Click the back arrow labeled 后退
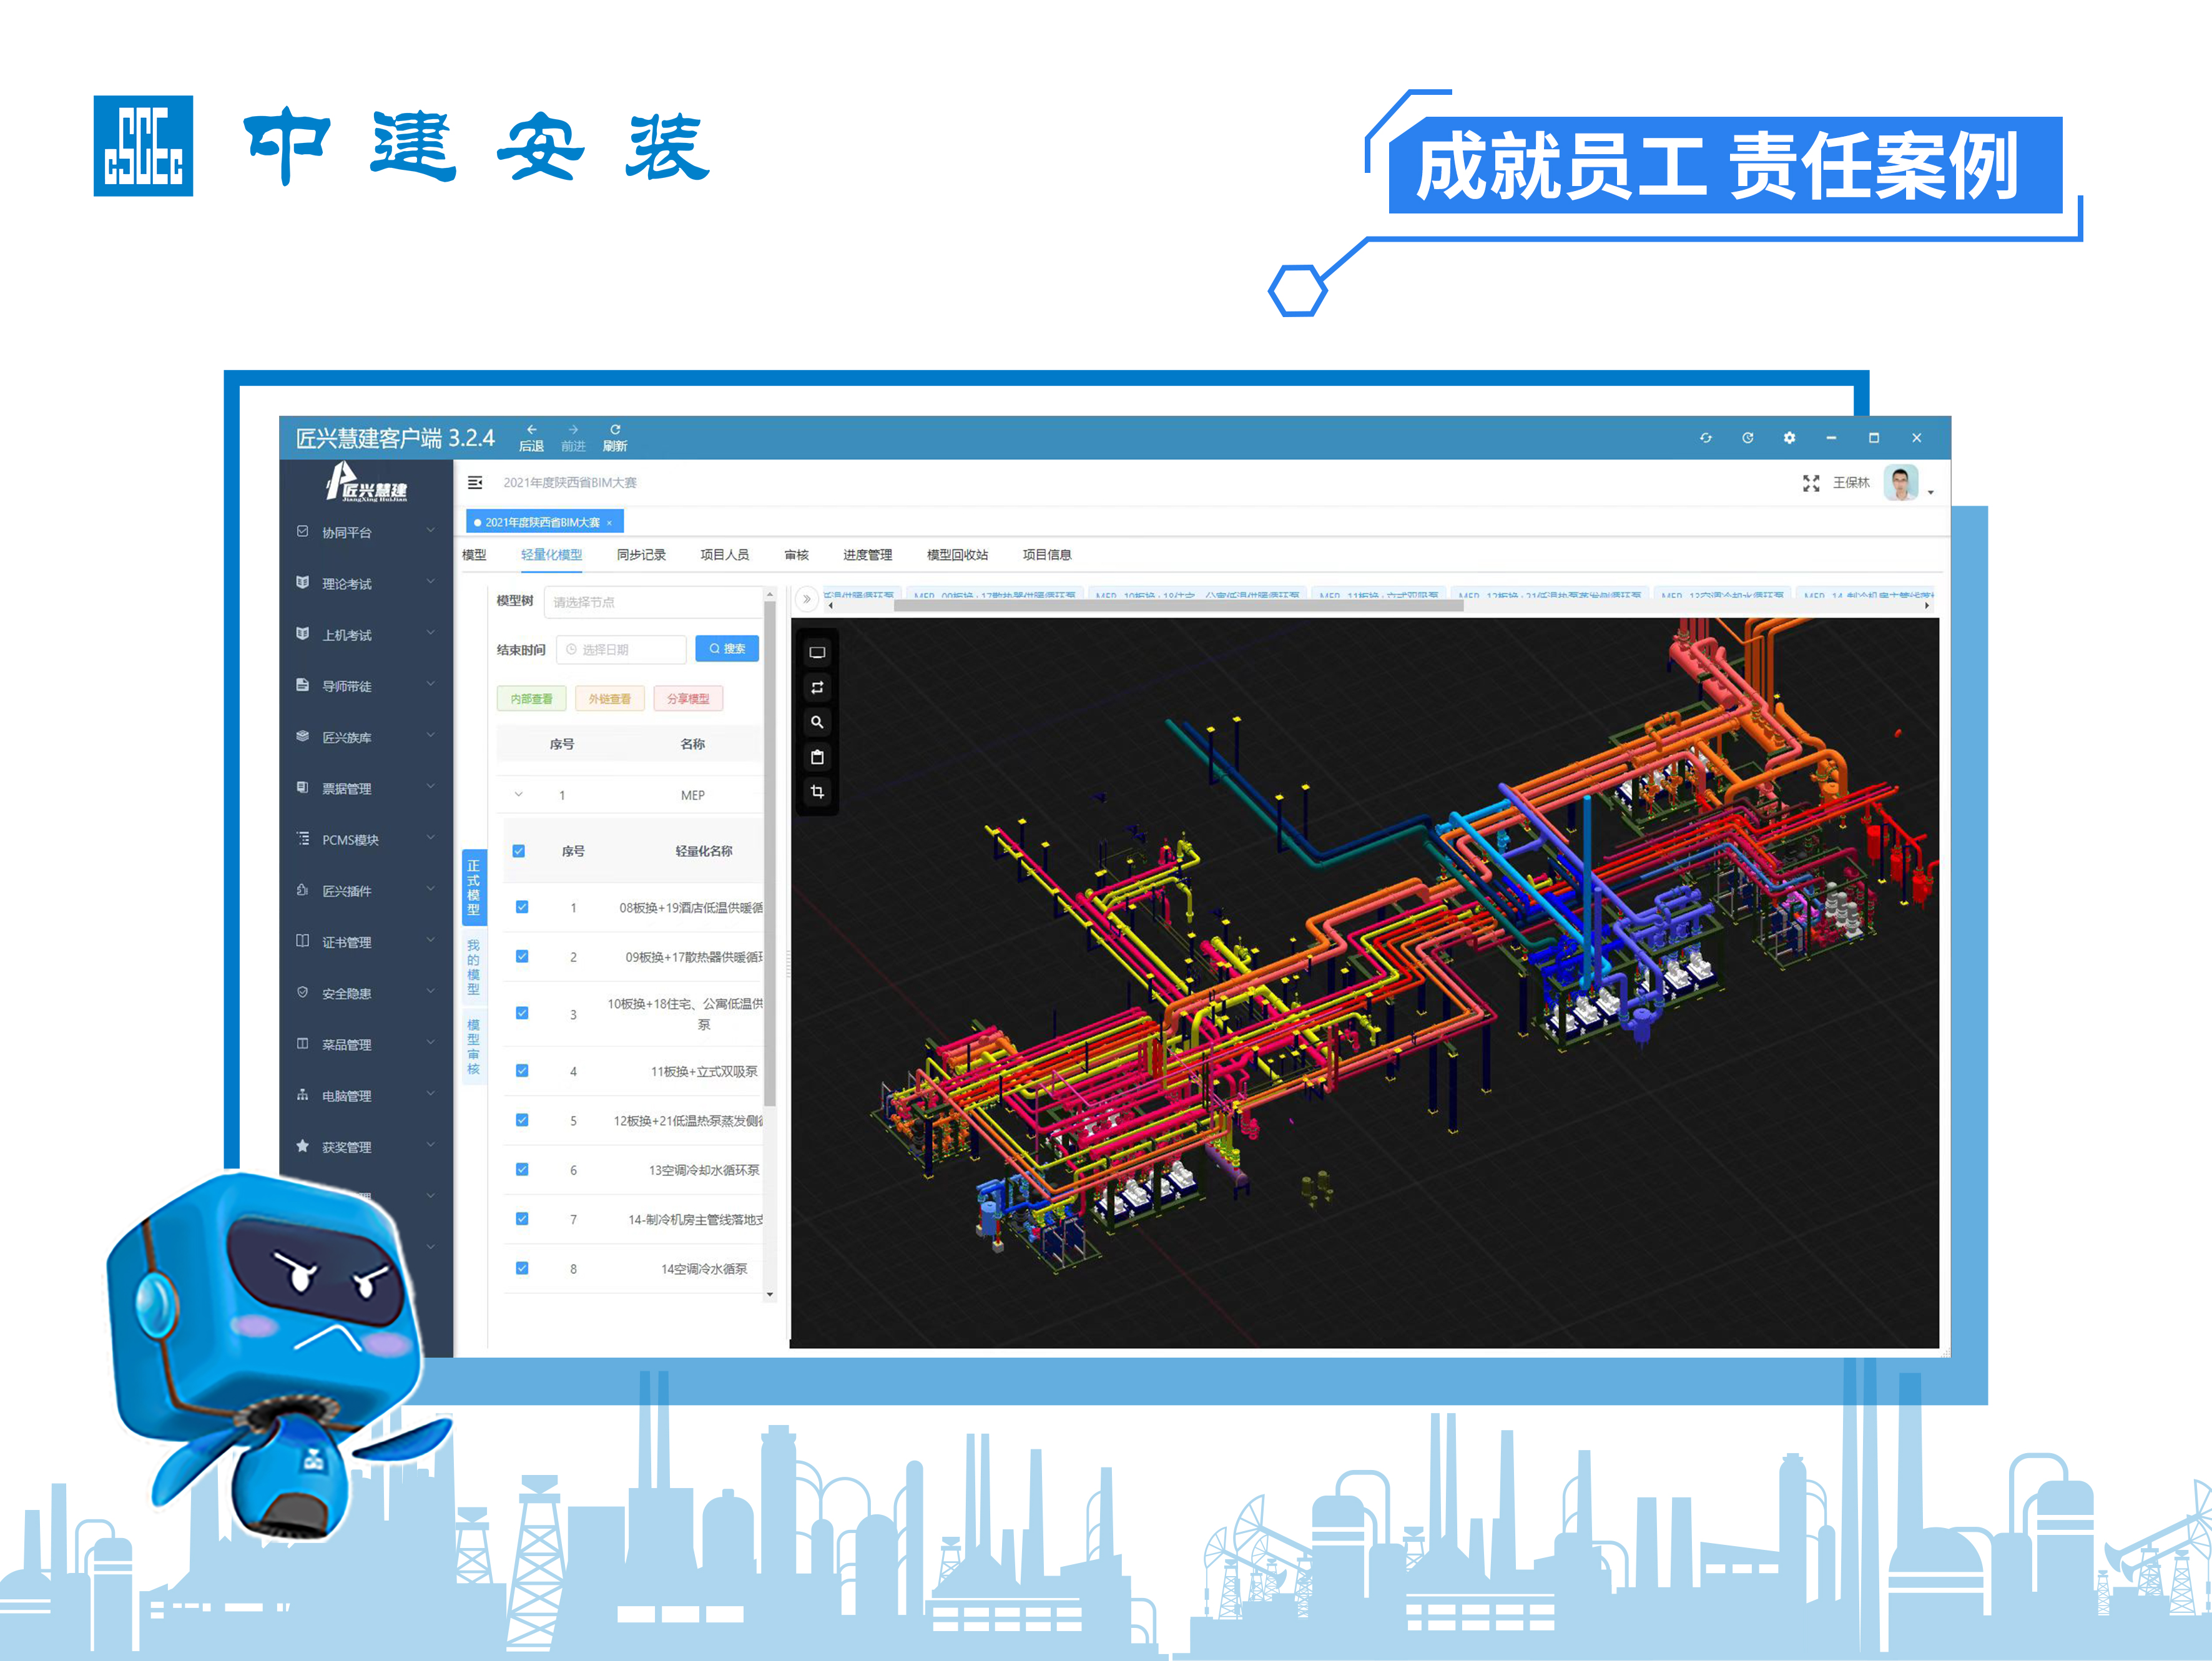This screenshot has height=1661, width=2212. click(531, 437)
